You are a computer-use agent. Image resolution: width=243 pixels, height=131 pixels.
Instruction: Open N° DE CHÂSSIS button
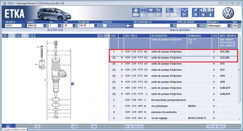134,126
